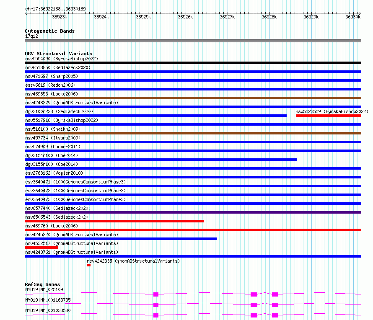The height and width of the screenshot is (320, 373).
Task: Open nsv4248279 (gnomADStructuralVariants) label
Action: pyautogui.click(x=72, y=103)
